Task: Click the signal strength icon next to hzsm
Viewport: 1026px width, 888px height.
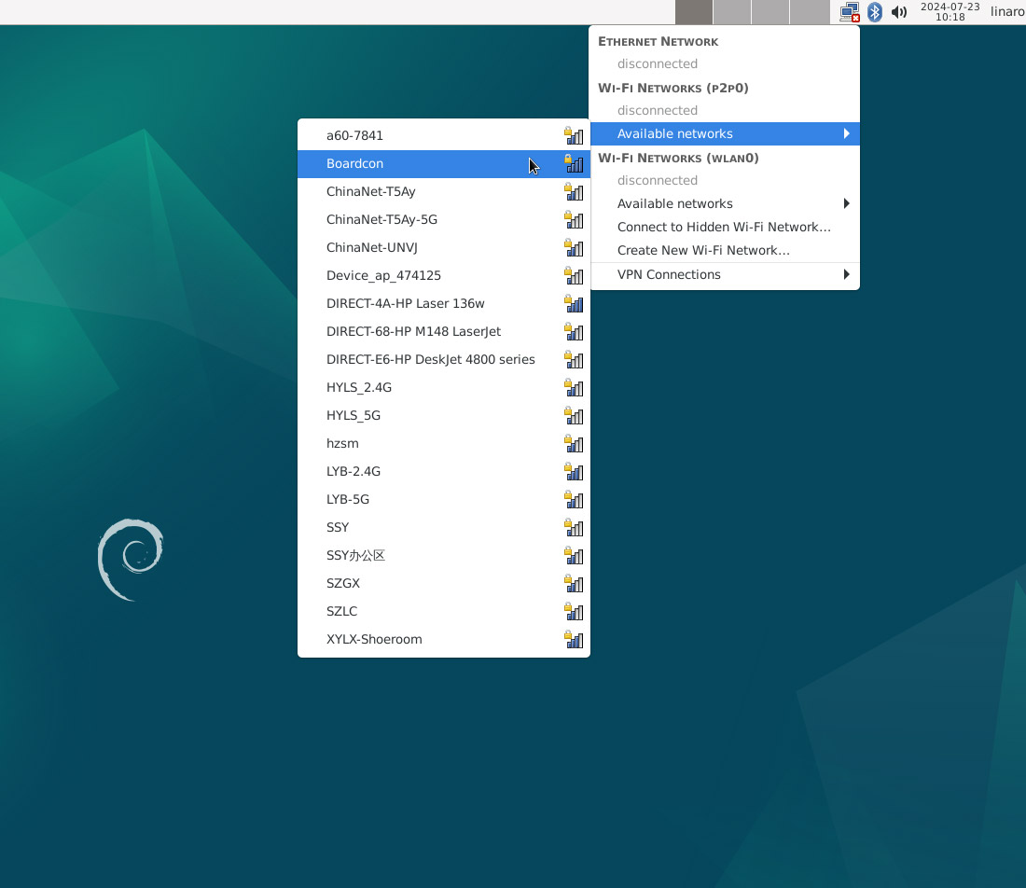Action: click(x=576, y=444)
